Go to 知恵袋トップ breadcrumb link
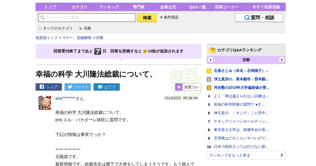This screenshot has width=316, height=166. click(x=47, y=38)
